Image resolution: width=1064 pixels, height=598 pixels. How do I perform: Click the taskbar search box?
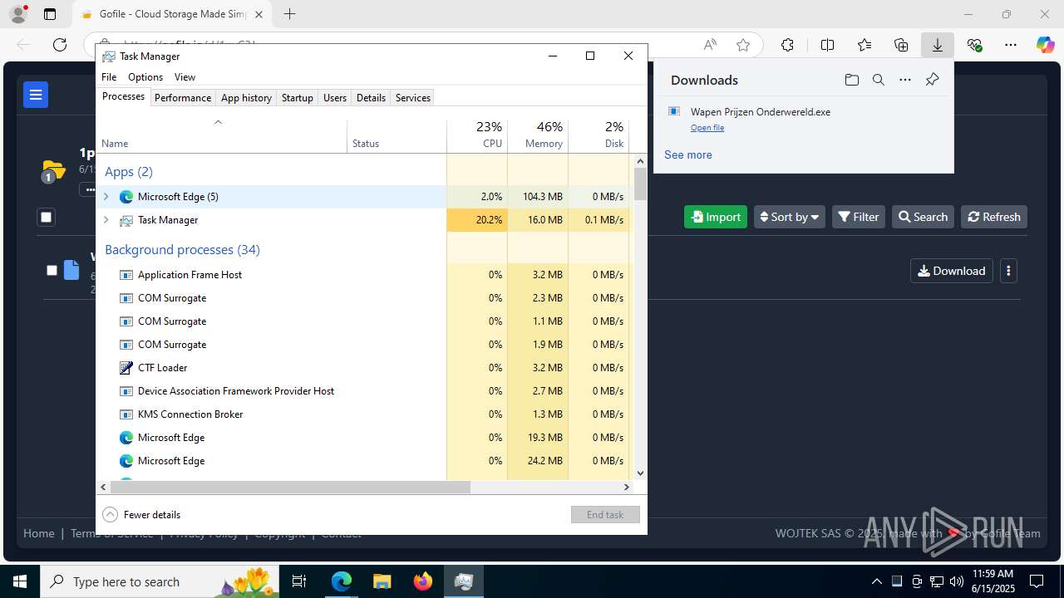160,581
